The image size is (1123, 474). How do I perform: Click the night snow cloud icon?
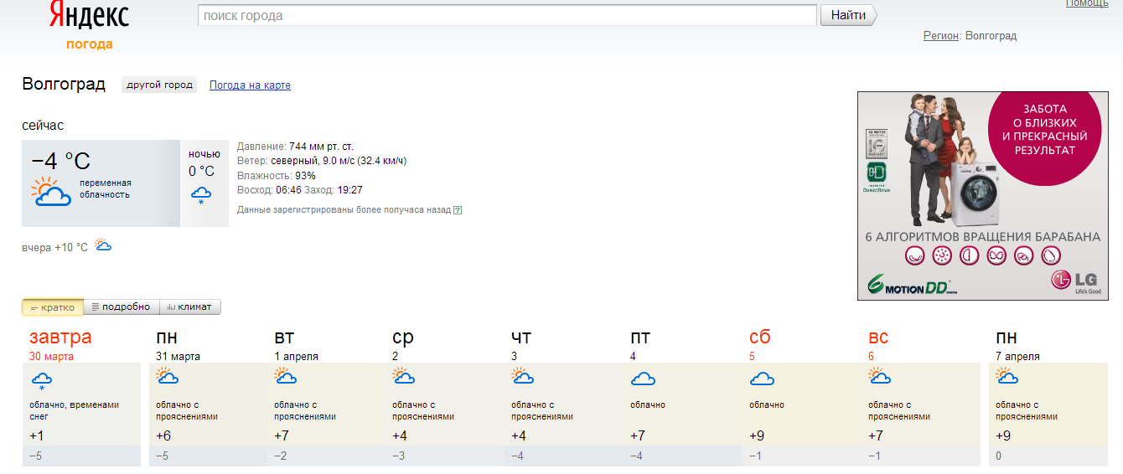[x=201, y=195]
